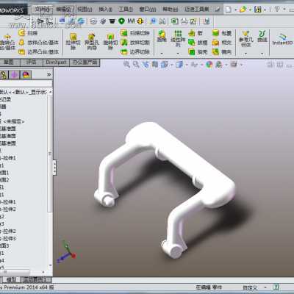Open the 插入 Insert menu

click(x=105, y=10)
